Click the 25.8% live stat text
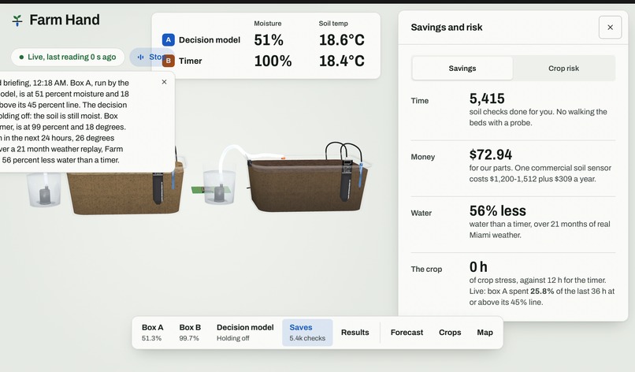 542,291
